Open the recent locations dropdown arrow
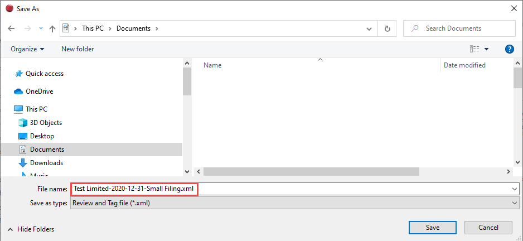The image size is (523, 241). point(41,28)
